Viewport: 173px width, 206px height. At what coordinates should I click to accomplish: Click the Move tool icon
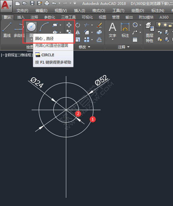point(69,25)
